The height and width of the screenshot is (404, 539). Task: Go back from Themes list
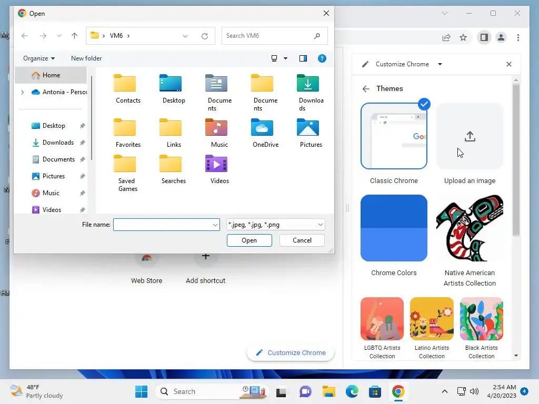click(366, 89)
